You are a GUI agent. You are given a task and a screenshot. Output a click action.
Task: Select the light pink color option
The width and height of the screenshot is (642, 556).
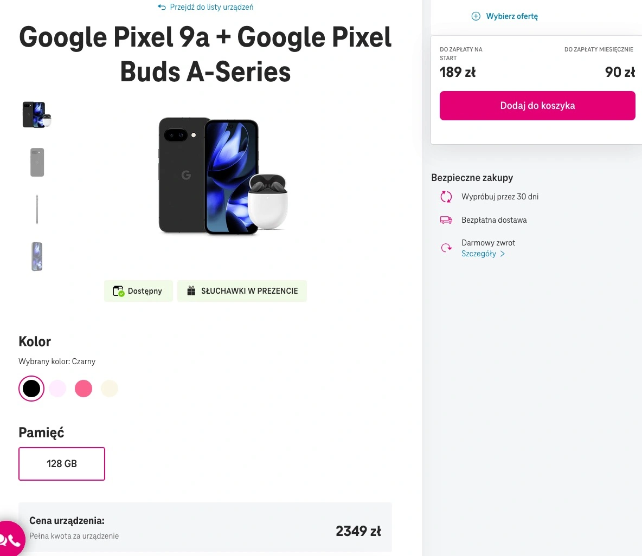pos(57,388)
